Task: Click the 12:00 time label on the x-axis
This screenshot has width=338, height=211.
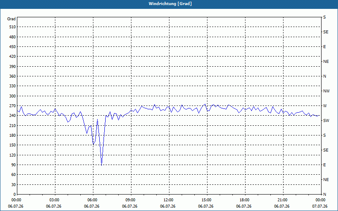Action: pos(169,200)
